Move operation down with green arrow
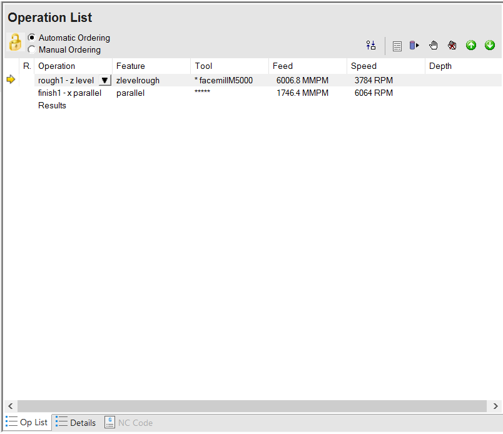This screenshot has width=503, height=434. pos(490,45)
